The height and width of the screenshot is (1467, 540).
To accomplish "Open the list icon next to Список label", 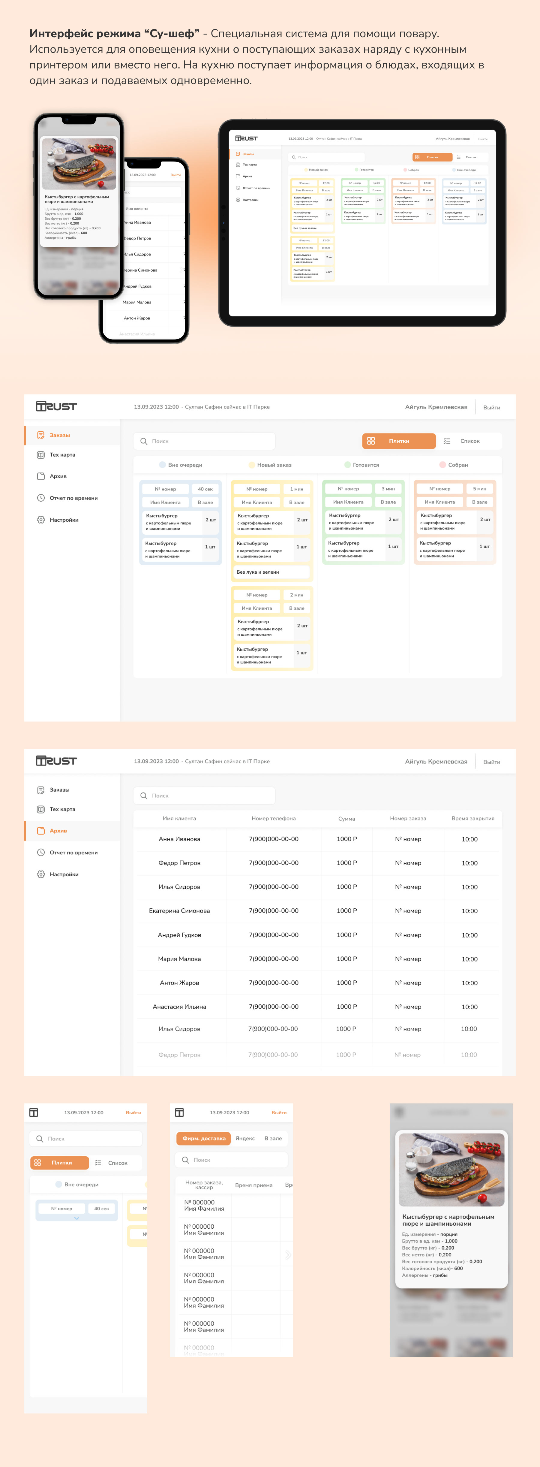I will tap(447, 441).
